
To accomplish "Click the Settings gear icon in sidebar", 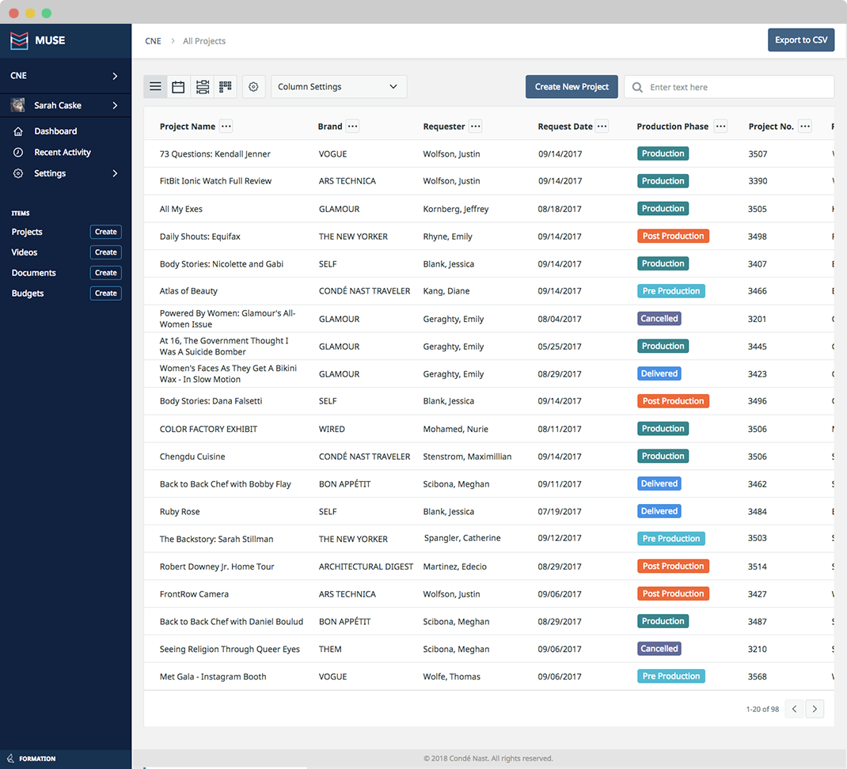I will (x=18, y=173).
